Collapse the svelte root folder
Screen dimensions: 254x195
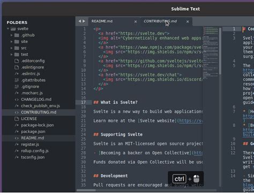point(8,29)
